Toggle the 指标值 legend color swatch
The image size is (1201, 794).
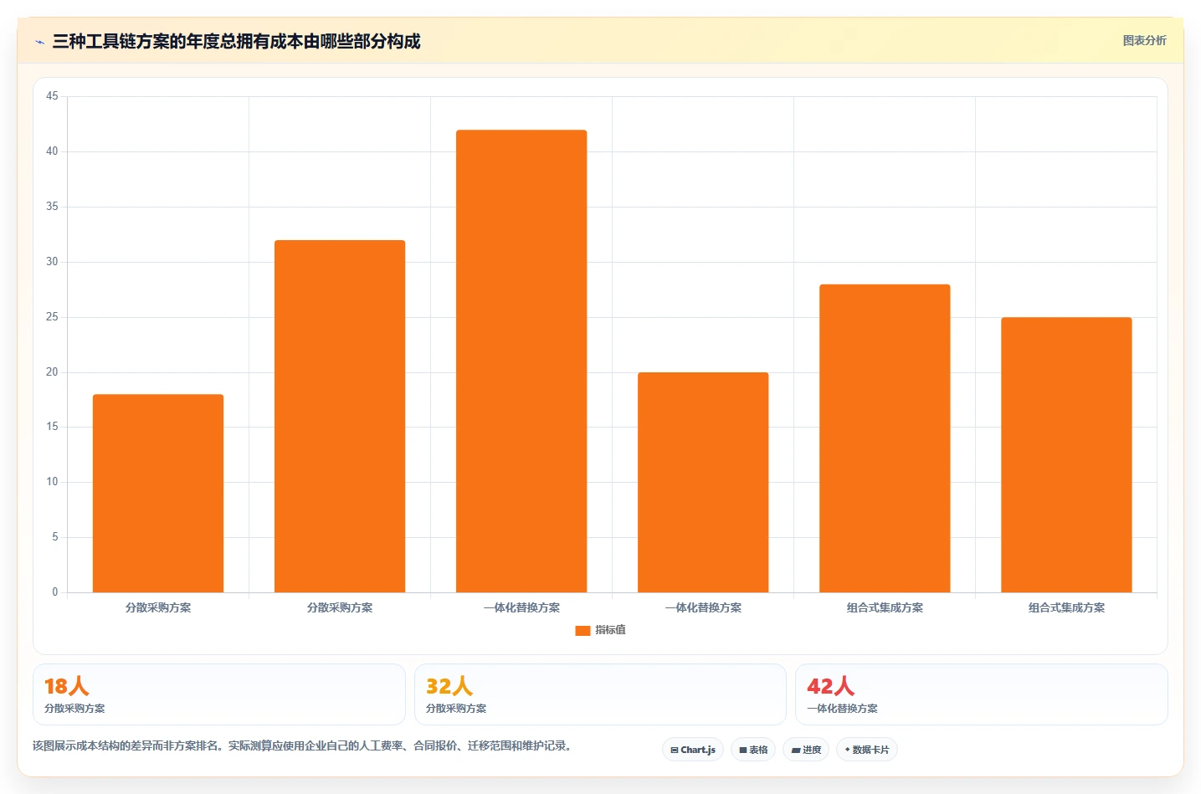pos(583,630)
